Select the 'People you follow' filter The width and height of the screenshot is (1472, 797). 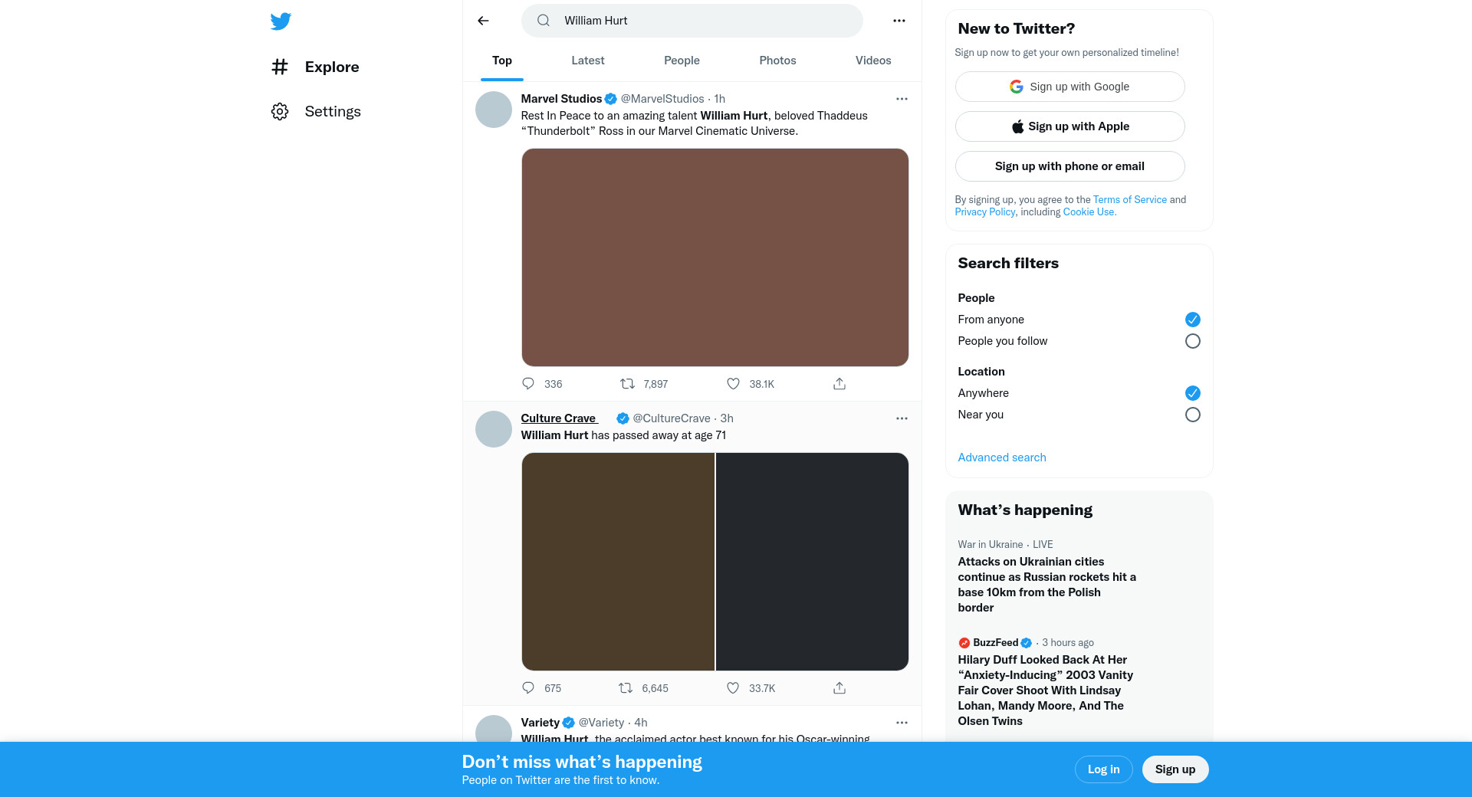(1192, 341)
